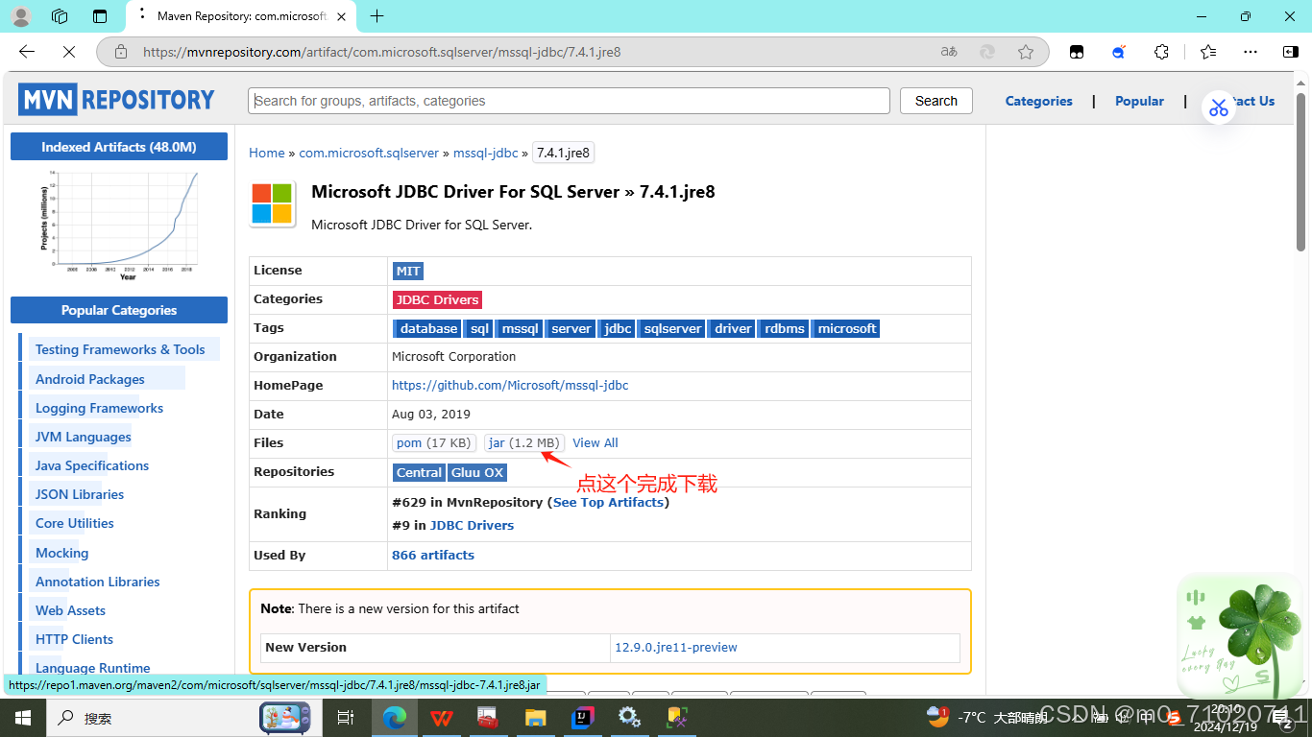Viewport: 1312px width, 737px height.
Task: View site information lock icon
Action: click(x=120, y=52)
